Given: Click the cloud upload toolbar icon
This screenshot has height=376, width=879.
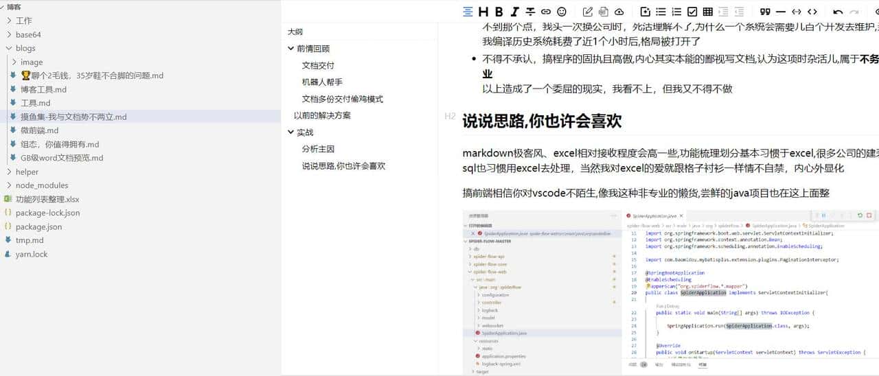Looking at the screenshot, I should pyautogui.click(x=619, y=12).
